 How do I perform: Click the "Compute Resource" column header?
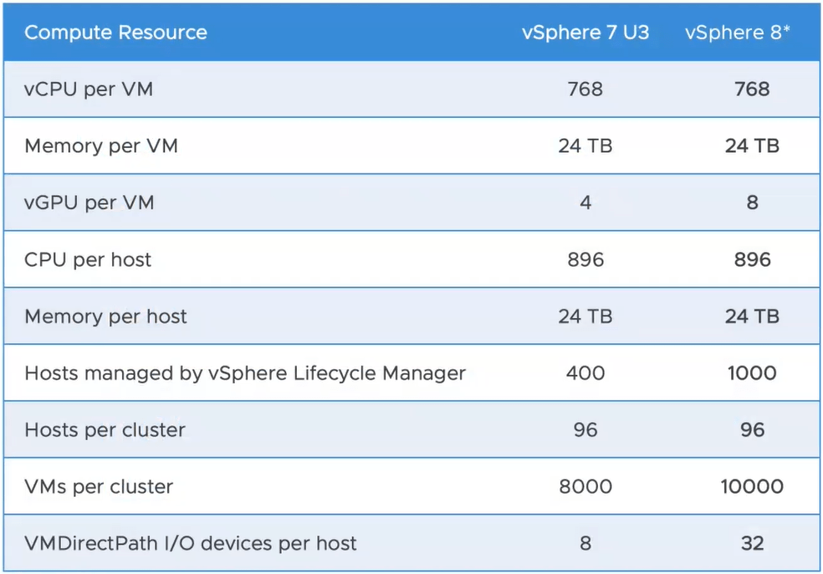(115, 33)
